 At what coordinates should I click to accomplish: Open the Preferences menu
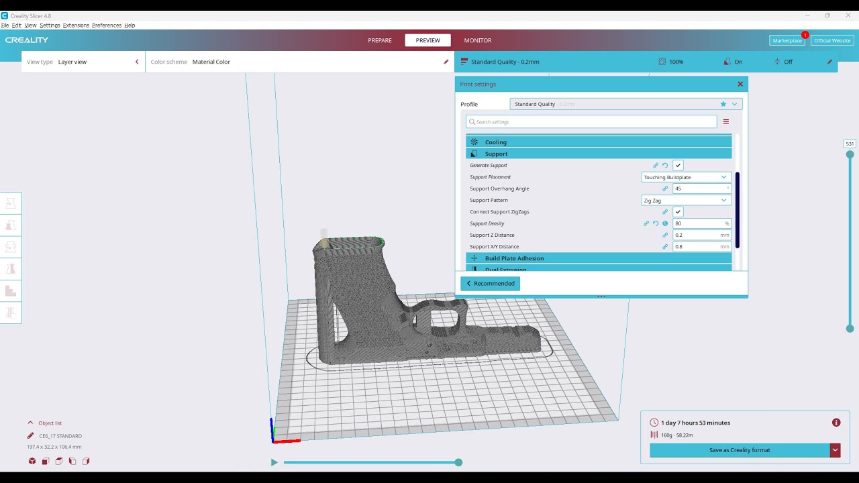[107, 25]
